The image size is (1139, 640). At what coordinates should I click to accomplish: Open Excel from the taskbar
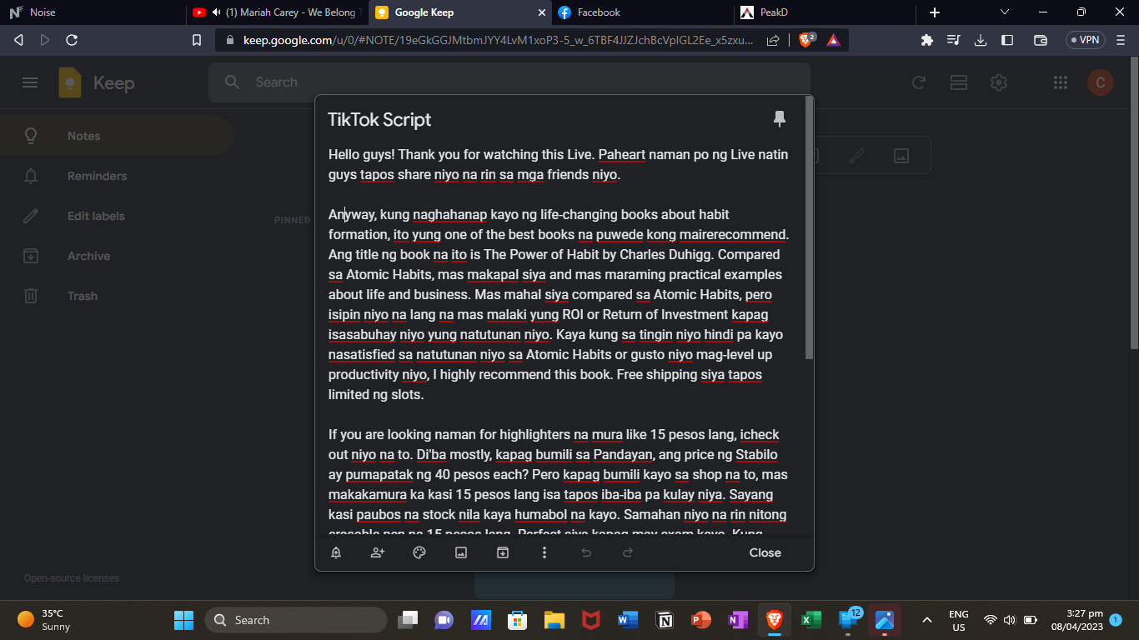[x=810, y=620]
